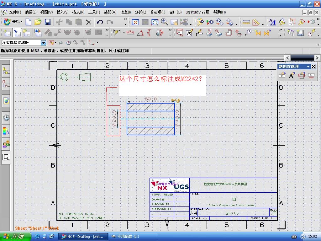Switch to NX 5 - Drafting taskbar button

[x=83, y=237]
